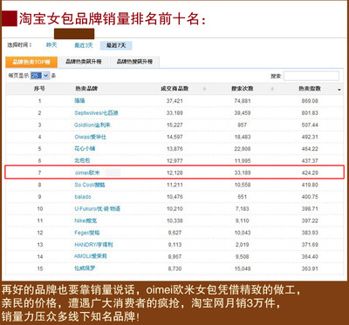Open the So Cool brand link
Screen dimensions: 349x325
90,185
